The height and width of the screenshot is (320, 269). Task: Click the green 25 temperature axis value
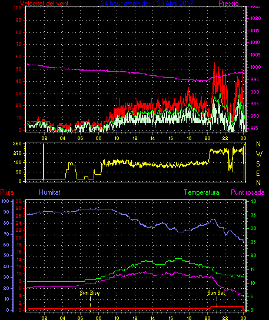click(253, 242)
